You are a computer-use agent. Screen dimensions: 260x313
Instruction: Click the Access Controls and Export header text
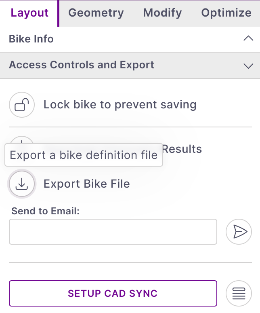pyautogui.click(x=82, y=65)
